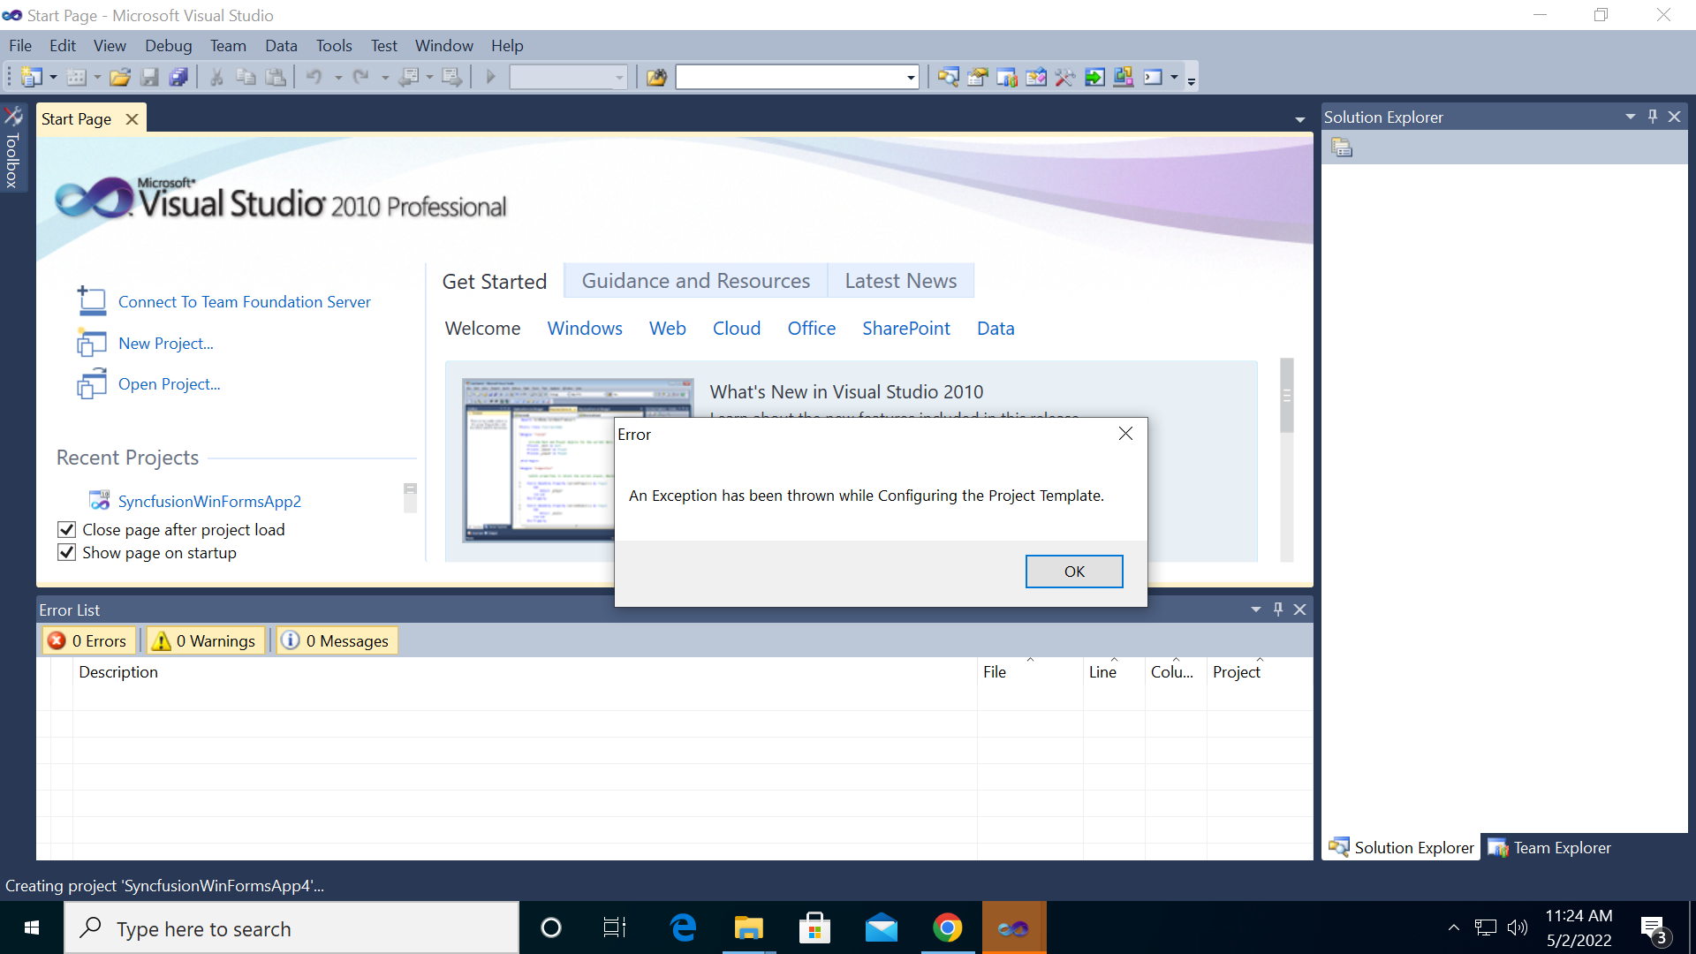This screenshot has width=1696, height=954.
Task: Open the Properties Window toolbar icon
Action: point(977,78)
